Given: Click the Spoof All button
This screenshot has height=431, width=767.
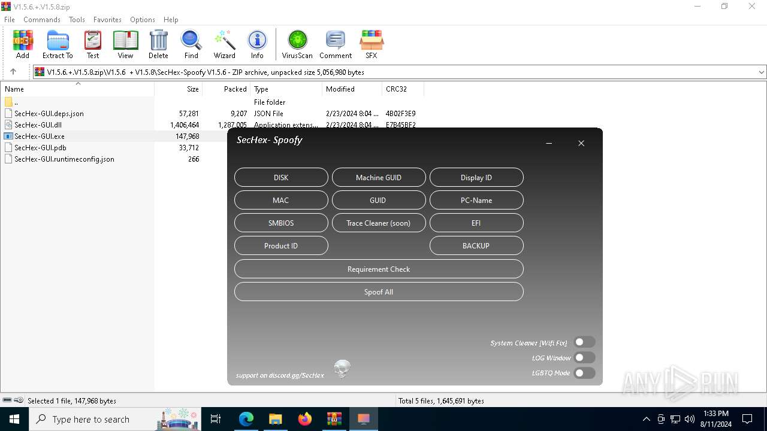Looking at the screenshot, I should click(379, 292).
